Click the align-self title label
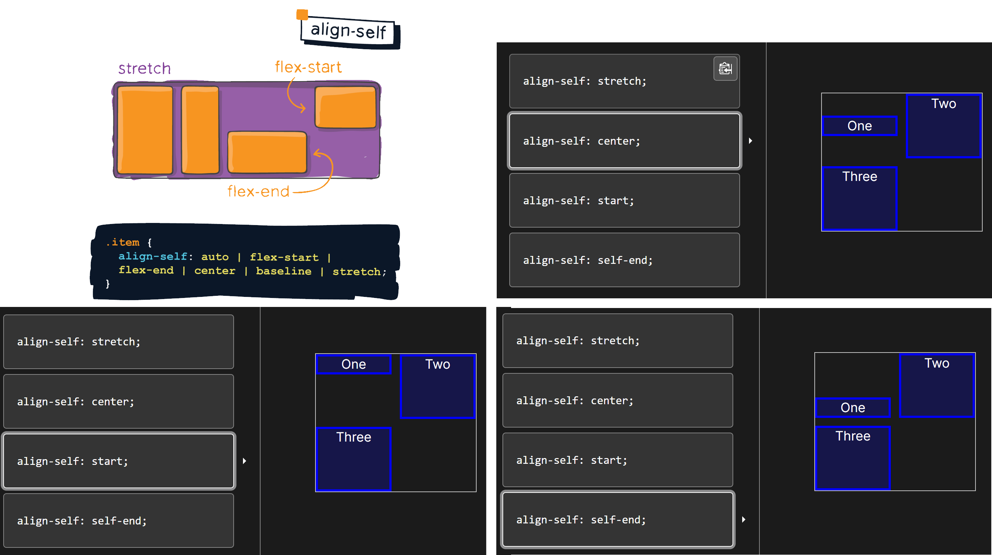Screen dimensions: 992x555 (x=348, y=31)
